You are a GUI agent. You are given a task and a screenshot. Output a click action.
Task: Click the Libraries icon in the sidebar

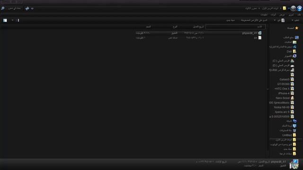[x=294, y=42]
